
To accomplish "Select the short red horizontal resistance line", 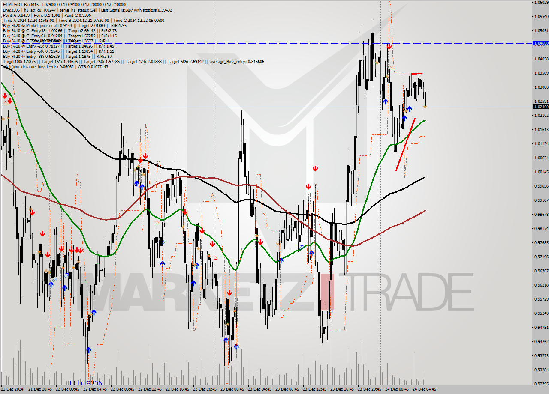I will pyautogui.click(x=416, y=74).
